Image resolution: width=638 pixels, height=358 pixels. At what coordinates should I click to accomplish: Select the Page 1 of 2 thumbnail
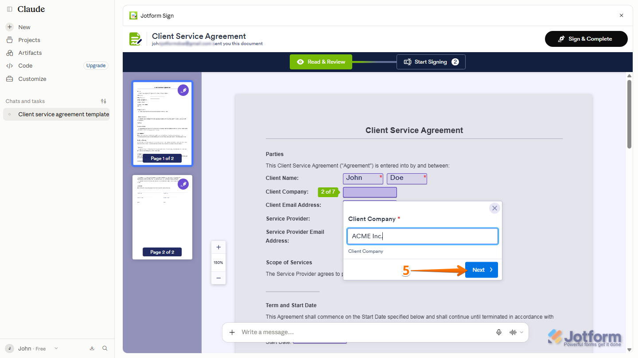pos(162,123)
